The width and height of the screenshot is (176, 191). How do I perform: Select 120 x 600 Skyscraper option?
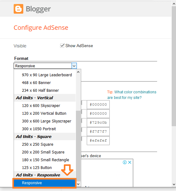[x=45, y=106]
